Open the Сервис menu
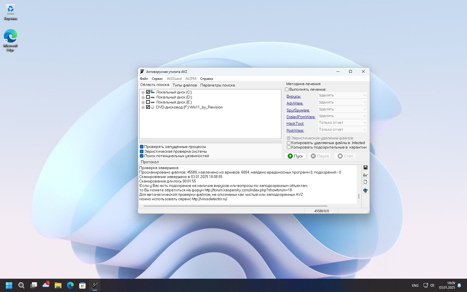The width and height of the screenshot is (467, 292). [157, 79]
